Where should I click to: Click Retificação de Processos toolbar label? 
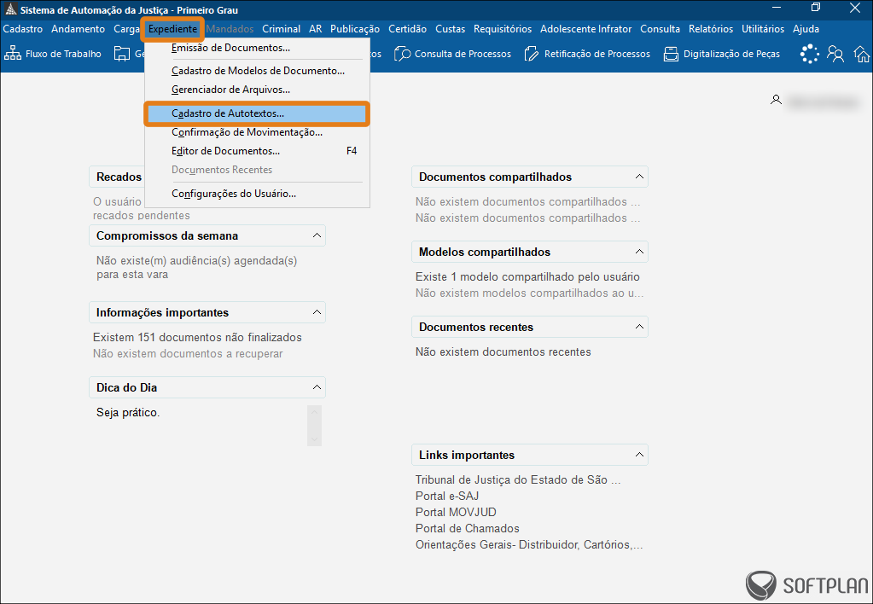597,54
